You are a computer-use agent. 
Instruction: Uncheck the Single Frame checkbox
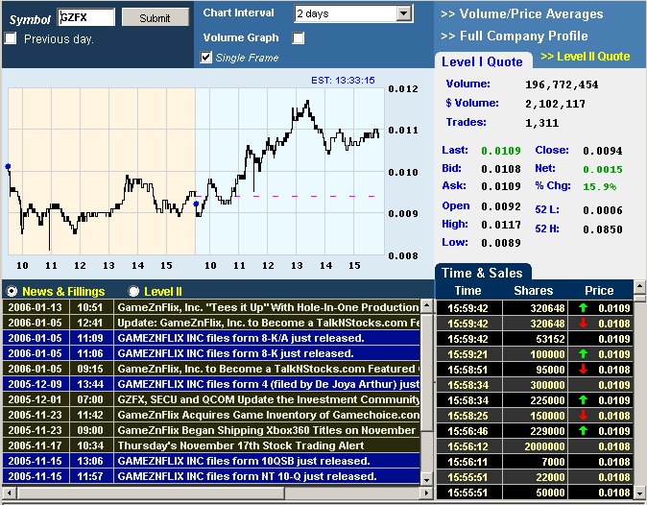[206, 58]
